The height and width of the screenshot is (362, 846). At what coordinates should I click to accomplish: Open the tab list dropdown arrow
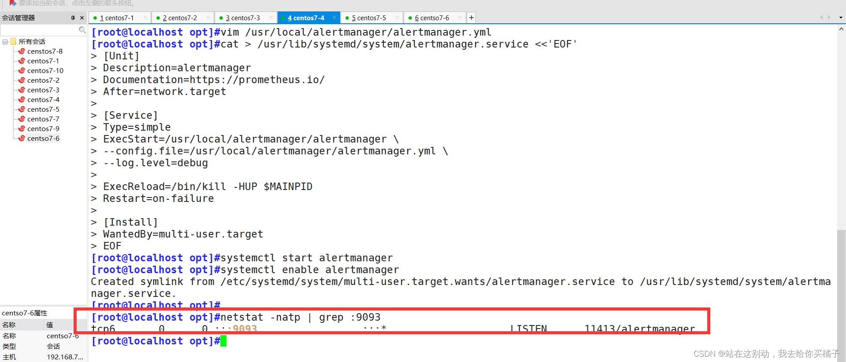click(841, 18)
